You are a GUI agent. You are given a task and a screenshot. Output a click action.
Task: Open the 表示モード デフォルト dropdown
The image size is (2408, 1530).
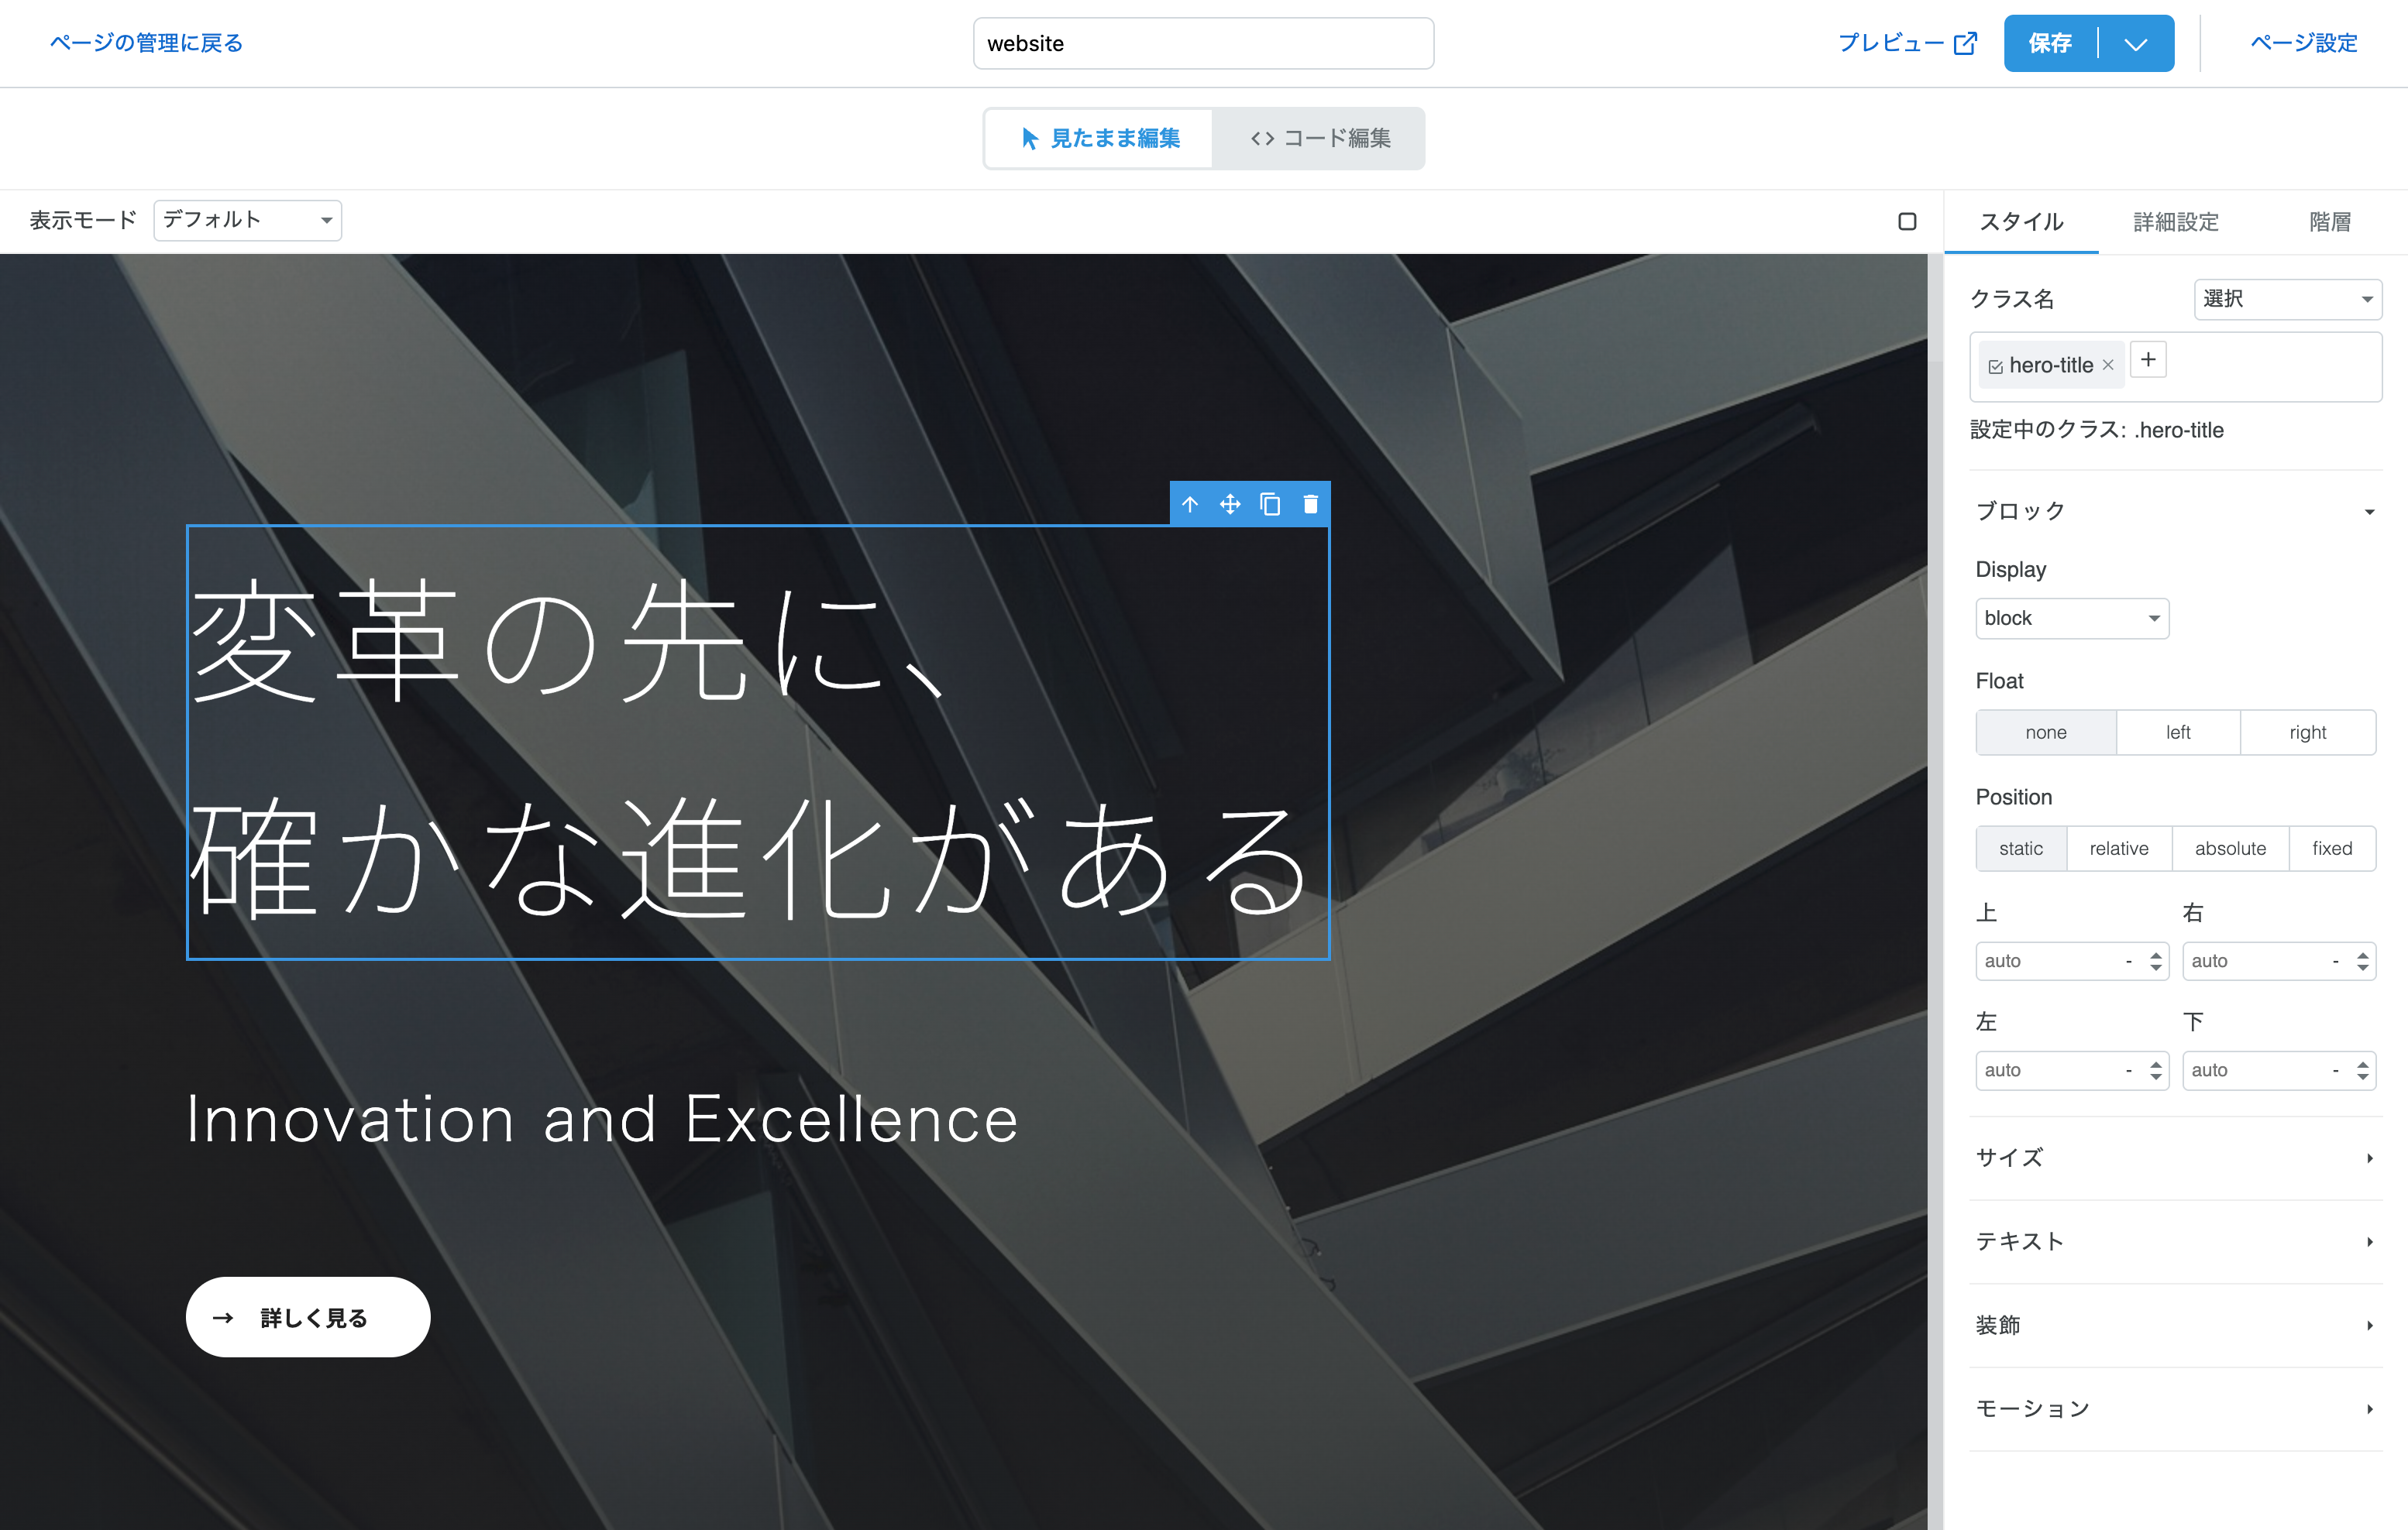click(x=247, y=220)
